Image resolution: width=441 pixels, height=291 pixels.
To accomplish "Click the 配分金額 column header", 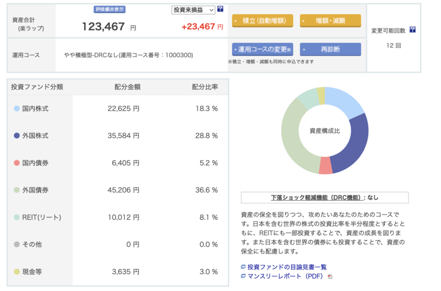I will coord(127,87).
